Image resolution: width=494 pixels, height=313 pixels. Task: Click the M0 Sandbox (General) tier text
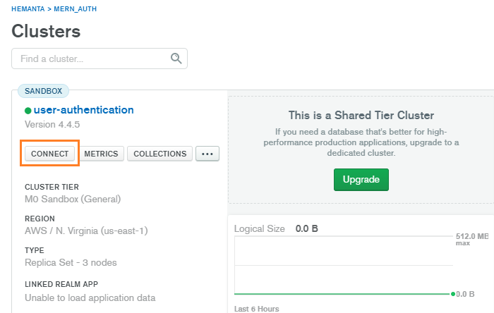click(73, 200)
